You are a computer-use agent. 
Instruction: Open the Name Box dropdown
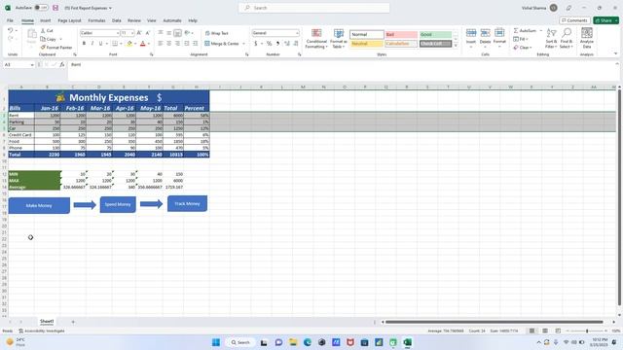(32, 65)
